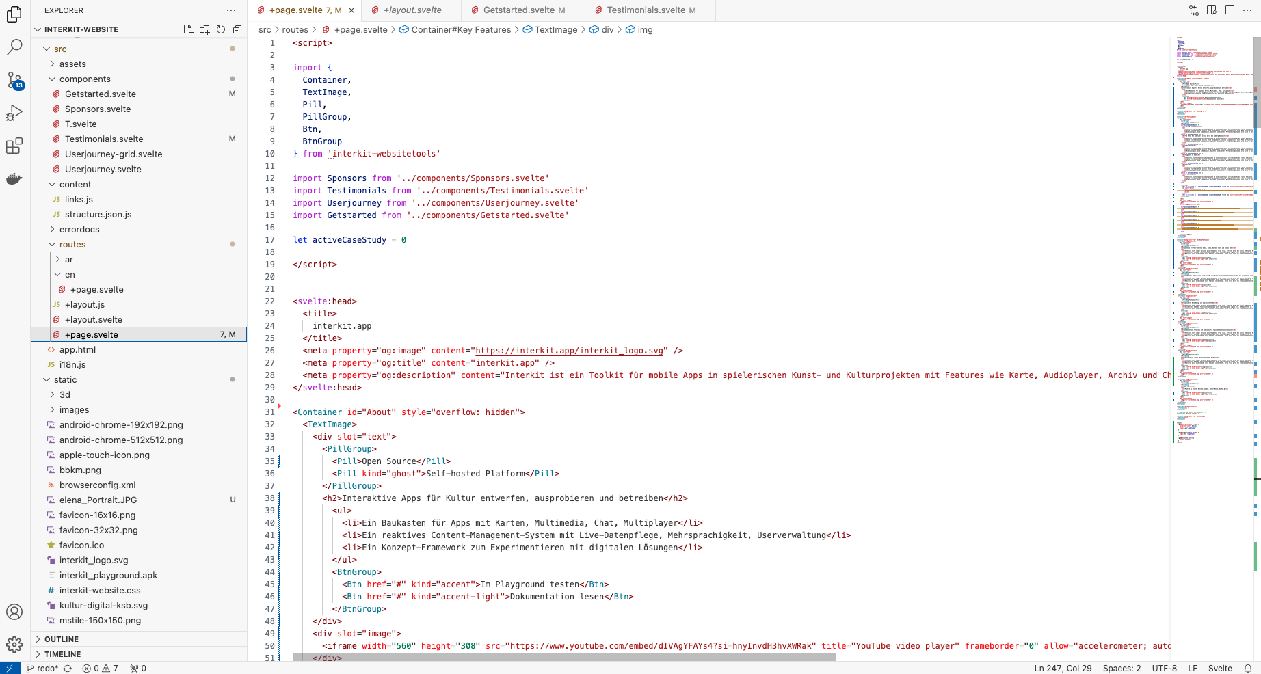Follow the interkit_logo.svg URL link in code
Image resolution: width=1261 pixels, height=674 pixels.
click(x=569, y=351)
